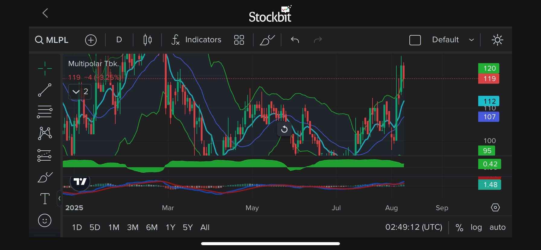The width and height of the screenshot is (541, 250).
Task: Select the chart layout square icon
Action: coord(415,40)
